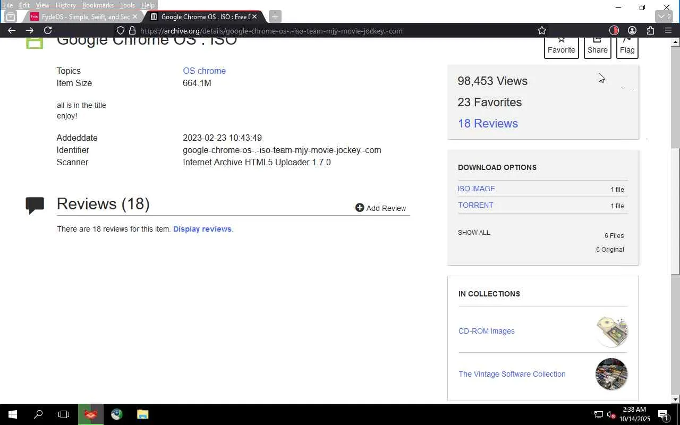Screen dimensions: 680x425
Task: Click the Display reviews link
Action: tap(202, 229)
